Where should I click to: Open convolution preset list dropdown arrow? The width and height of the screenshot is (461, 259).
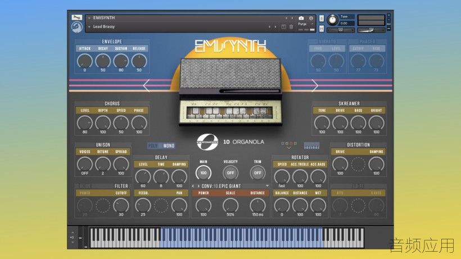tap(267, 186)
